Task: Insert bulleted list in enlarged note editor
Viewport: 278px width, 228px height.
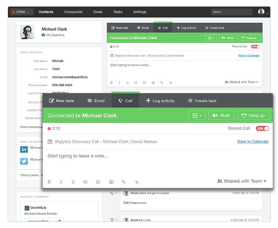Action: [85, 182]
